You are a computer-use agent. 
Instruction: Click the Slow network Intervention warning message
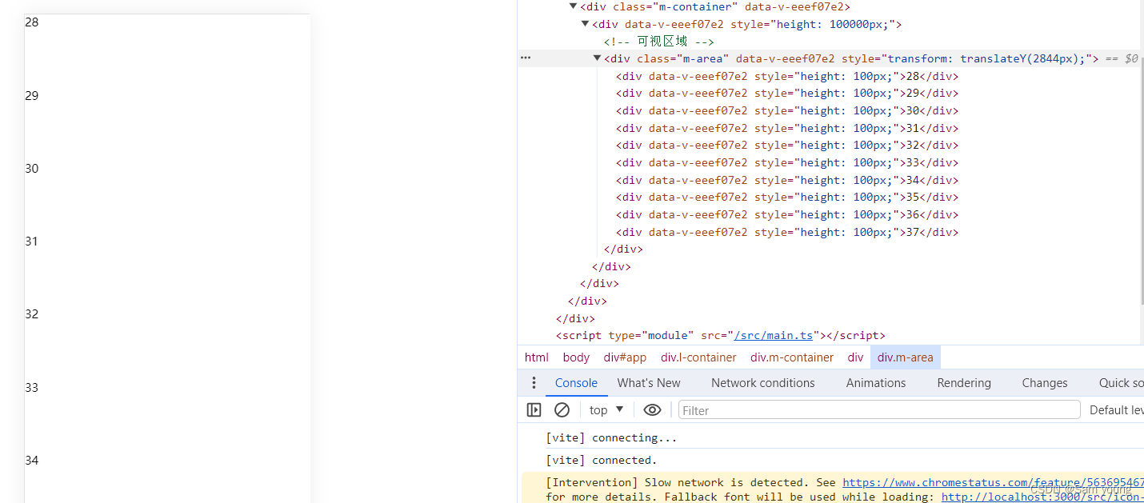point(833,488)
